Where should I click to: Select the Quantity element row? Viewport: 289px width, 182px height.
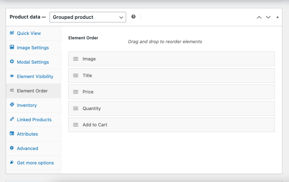click(x=171, y=108)
